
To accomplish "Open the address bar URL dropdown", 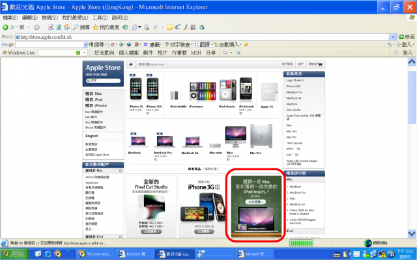I will point(393,37).
